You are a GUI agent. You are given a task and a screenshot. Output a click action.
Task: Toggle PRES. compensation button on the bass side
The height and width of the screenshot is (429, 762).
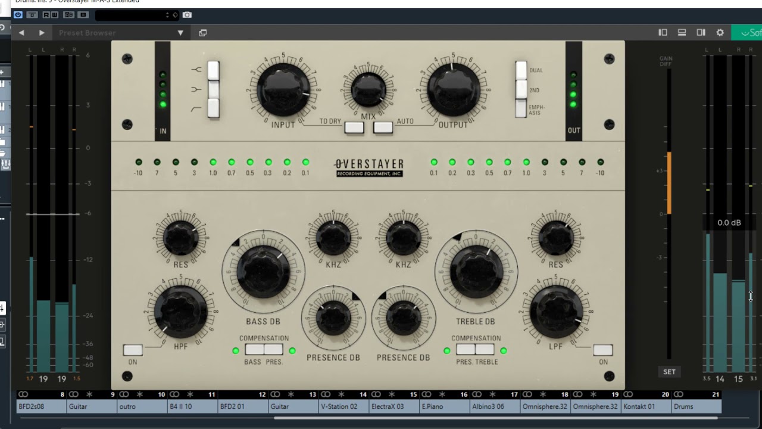(x=274, y=350)
